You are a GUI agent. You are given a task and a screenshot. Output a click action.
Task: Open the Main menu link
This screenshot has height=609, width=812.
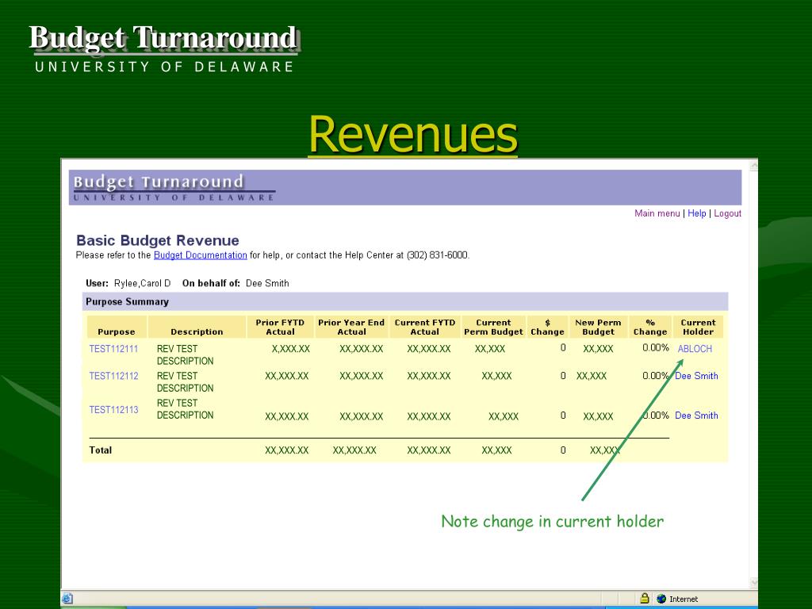(x=657, y=213)
